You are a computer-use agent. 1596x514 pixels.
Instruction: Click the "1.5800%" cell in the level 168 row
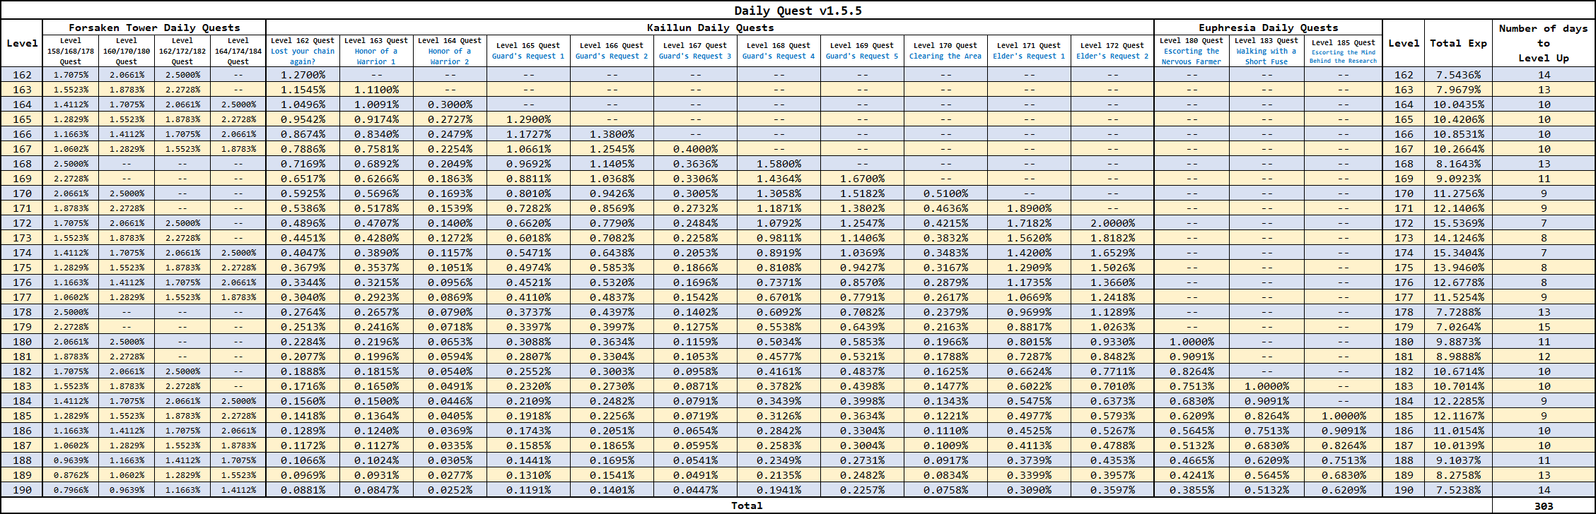click(x=779, y=164)
